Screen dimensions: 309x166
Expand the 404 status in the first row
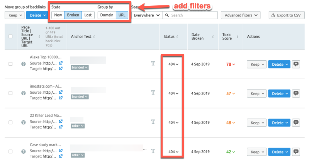point(173,64)
